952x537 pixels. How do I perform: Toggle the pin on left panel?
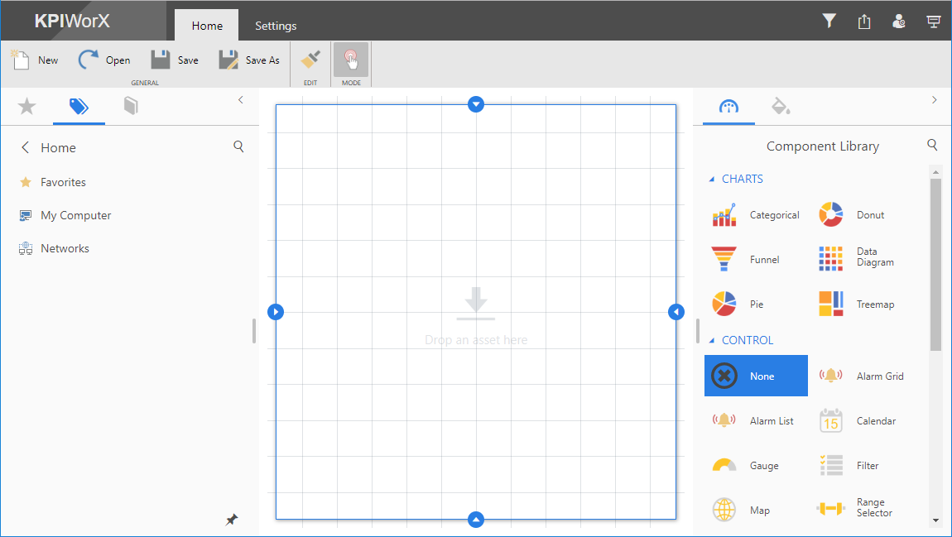pos(232,520)
